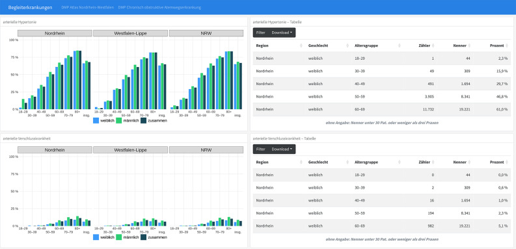The height and width of the screenshot is (249, 516).
Task: Open DMP Chronisch obstruktive Atemwegserkrankung nav link
Action: pos(159,7)
